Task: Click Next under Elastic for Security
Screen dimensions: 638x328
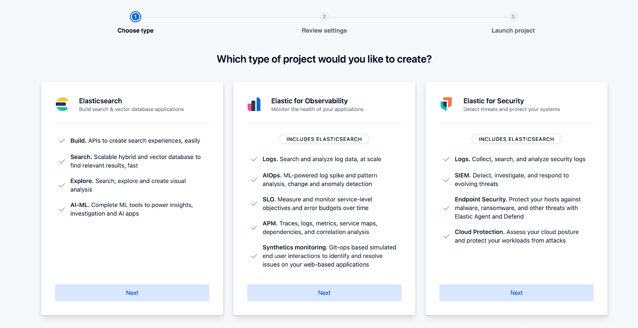Action: (x=516, y=293)
